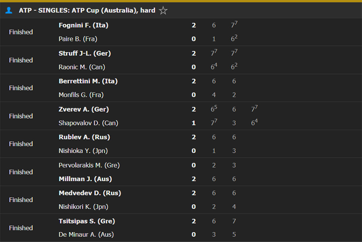Open the Struff J-L. (Ger) match row
Image resolution: width=362 pixels, height=242 pixels.
(x=181, y=60)
